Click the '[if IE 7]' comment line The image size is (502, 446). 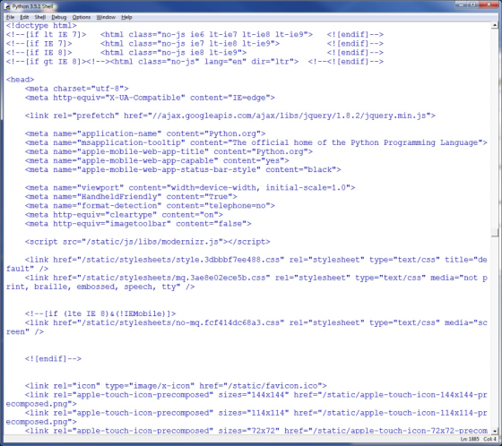click(195, 44)
